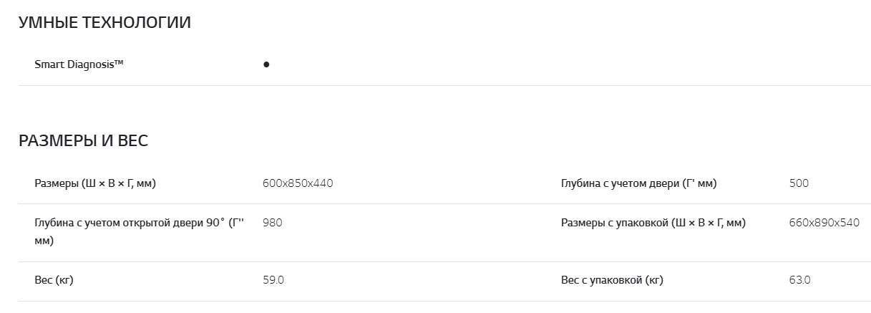Select the Smart Diagnosis™ feature label
871x313 pixels.
point(79,64)
